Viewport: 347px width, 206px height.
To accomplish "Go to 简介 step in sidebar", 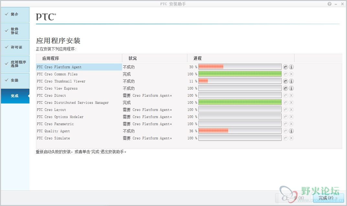I will click(15, 14).
